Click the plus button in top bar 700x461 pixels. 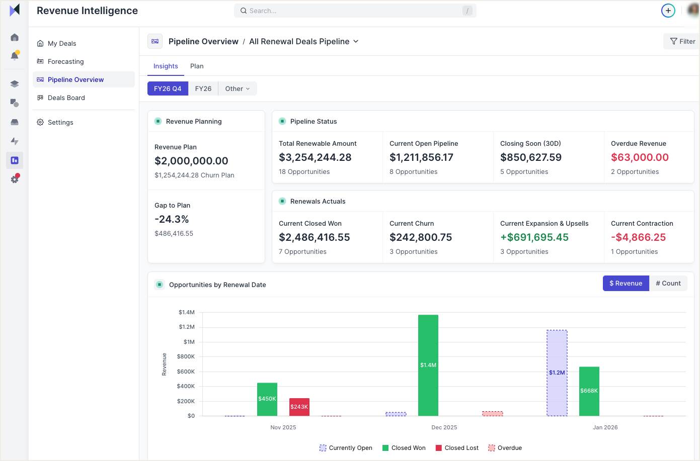pos(668,11)
